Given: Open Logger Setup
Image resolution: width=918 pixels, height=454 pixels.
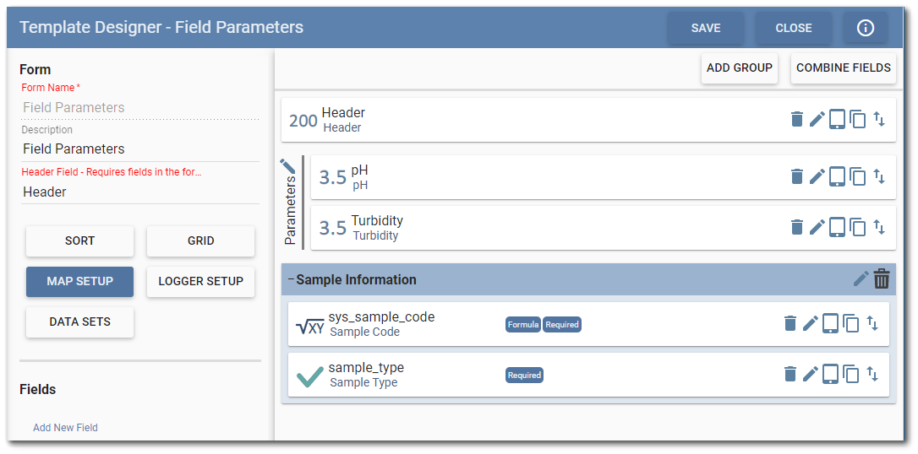Looking at the screenshot, I should coord(200,281).
